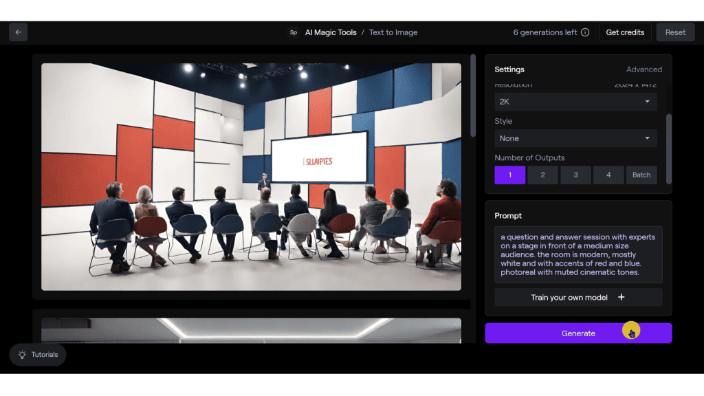The width and height of the screenshot is (704, 396).
Task: Click inside the Prompt text field
Action: point(578,254)
